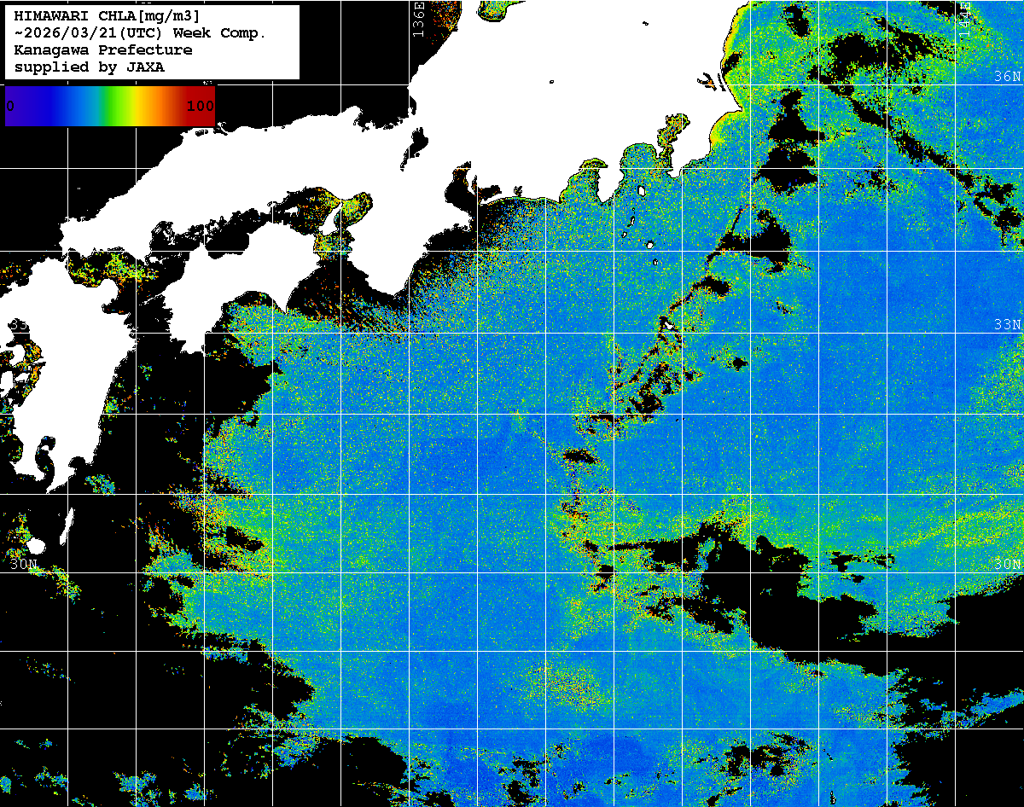Click the 144E longitude label
The image size is (1024, 807).
coord(964,15)
